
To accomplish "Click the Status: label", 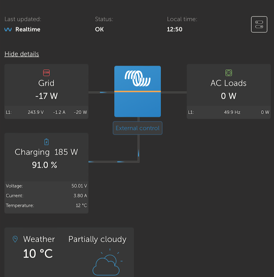I will (104, 19).
